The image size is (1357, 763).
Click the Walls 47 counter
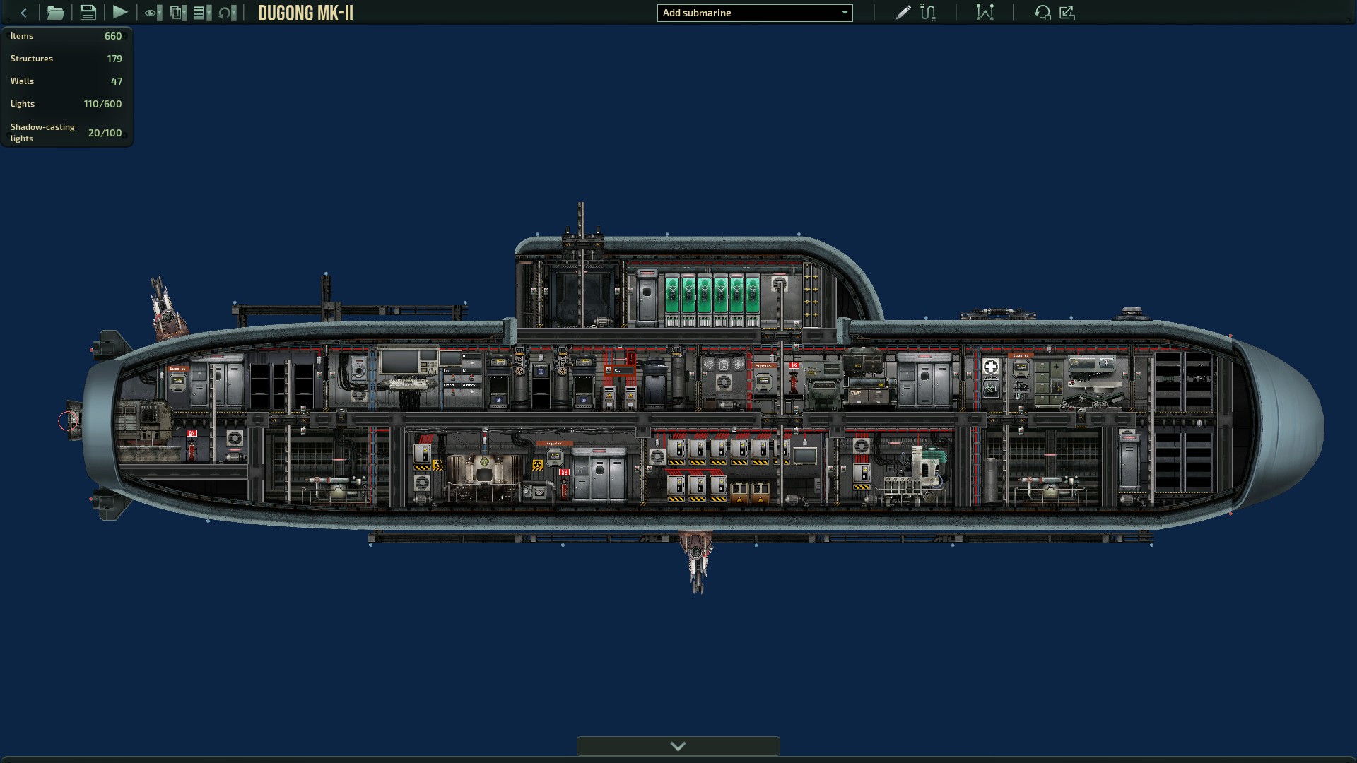click(x=66, y=81)
